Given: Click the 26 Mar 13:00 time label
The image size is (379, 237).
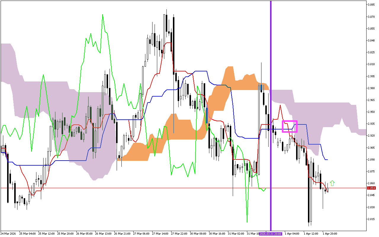Looking at the screenshot, I should 103,233.
